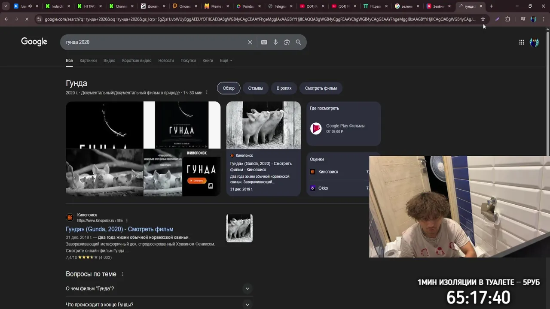Switch to the Pointau browser tab
The height and width of the screenshot is (309, 550).
pyautogui.click(x=248, y=6)
